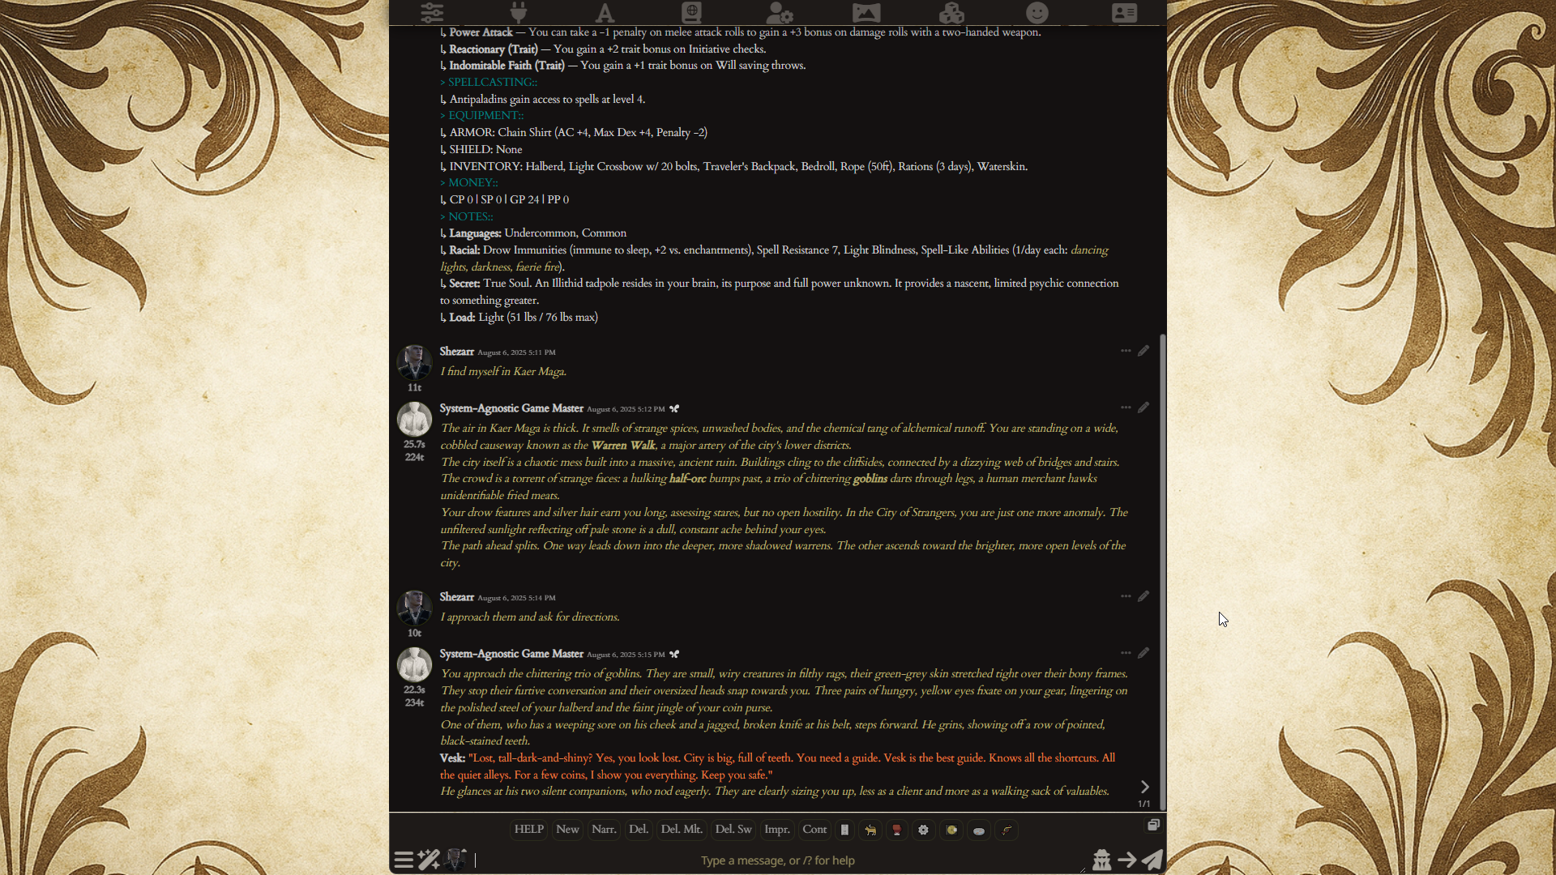
Task: Click the scroll document quick reply icon
Action: [844, 830]
